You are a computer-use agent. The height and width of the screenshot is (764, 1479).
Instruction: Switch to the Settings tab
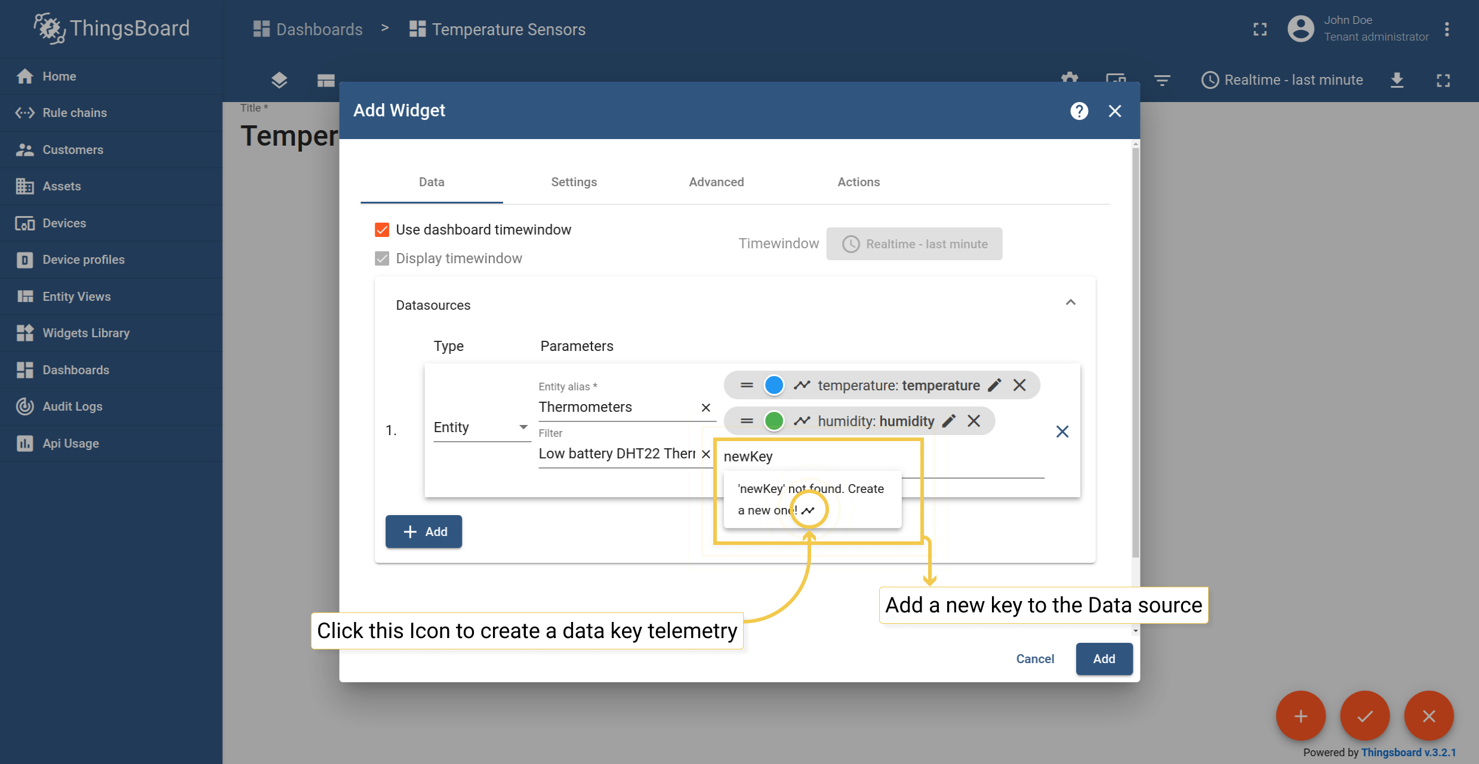tap(574, 182)
